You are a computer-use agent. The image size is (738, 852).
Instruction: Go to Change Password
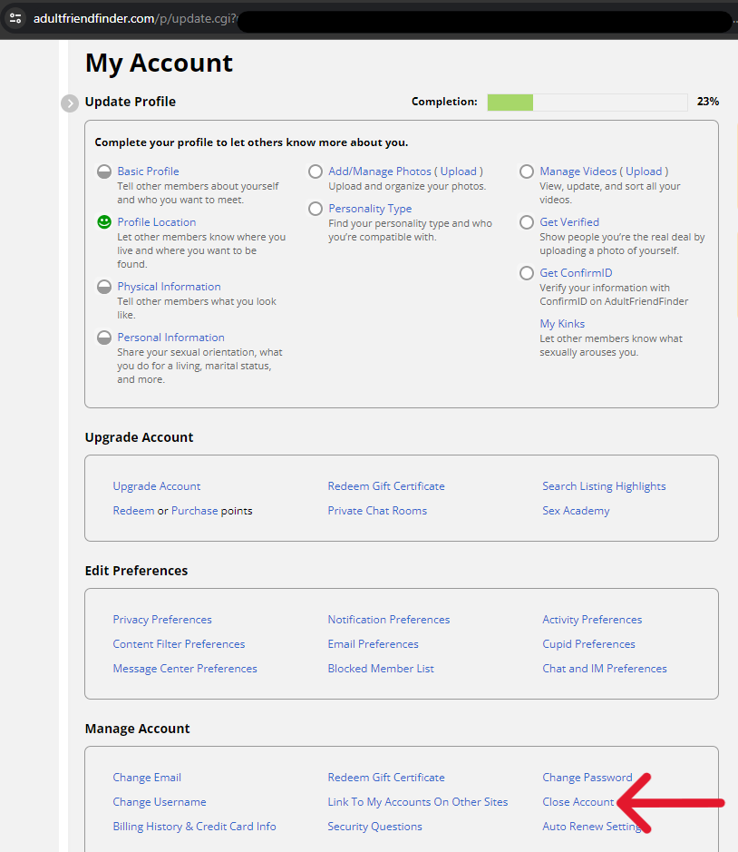587,778
